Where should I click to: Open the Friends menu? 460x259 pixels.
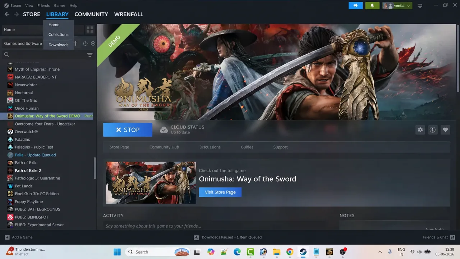[43, 5]
